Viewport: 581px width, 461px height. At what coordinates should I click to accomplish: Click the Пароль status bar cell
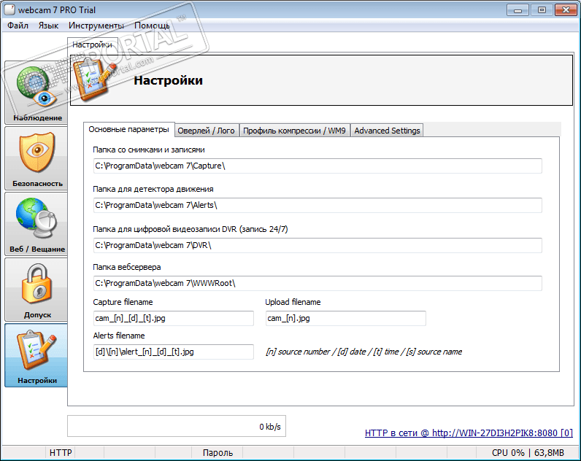(x=218, y=453)
